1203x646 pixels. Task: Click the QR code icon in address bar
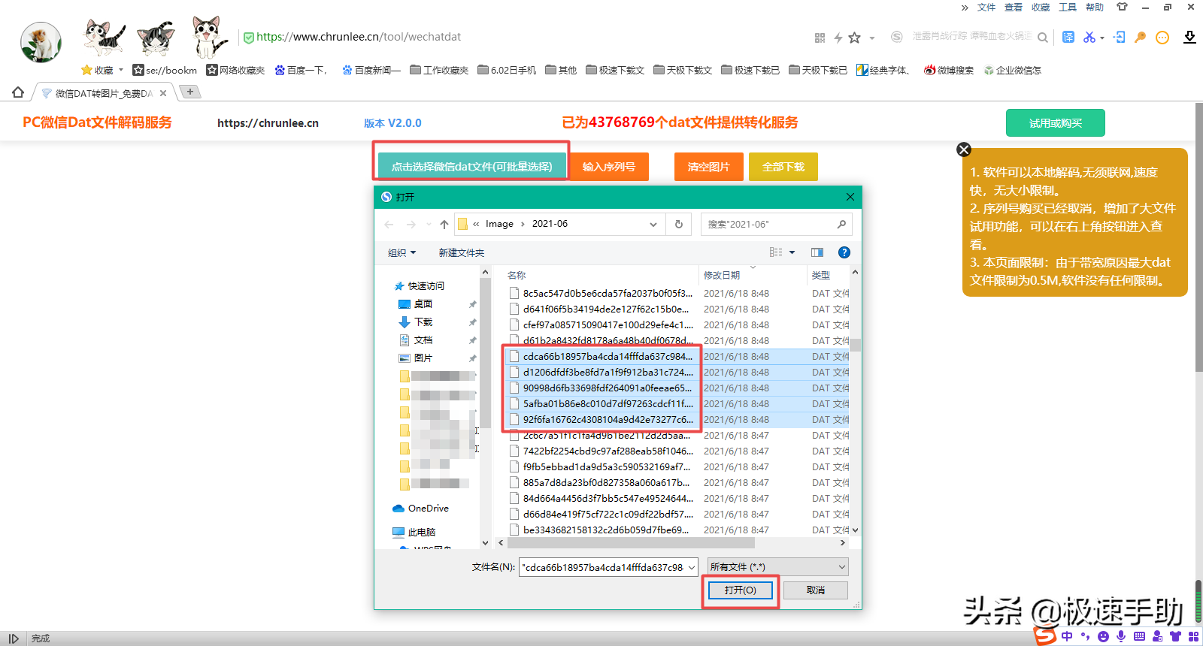point(820,38)
